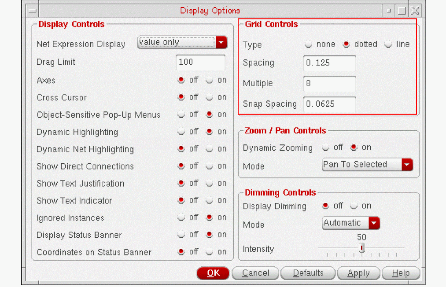This screenshot has width=446, height=287.
Task: Set Show Direct Connections to on
Action: (209, 166)
